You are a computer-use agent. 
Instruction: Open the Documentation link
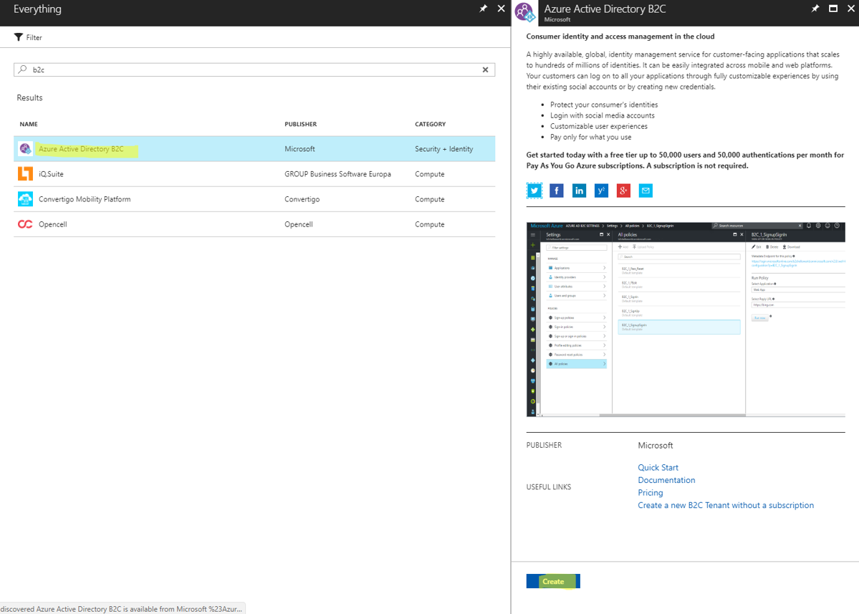tap(666, 480)
